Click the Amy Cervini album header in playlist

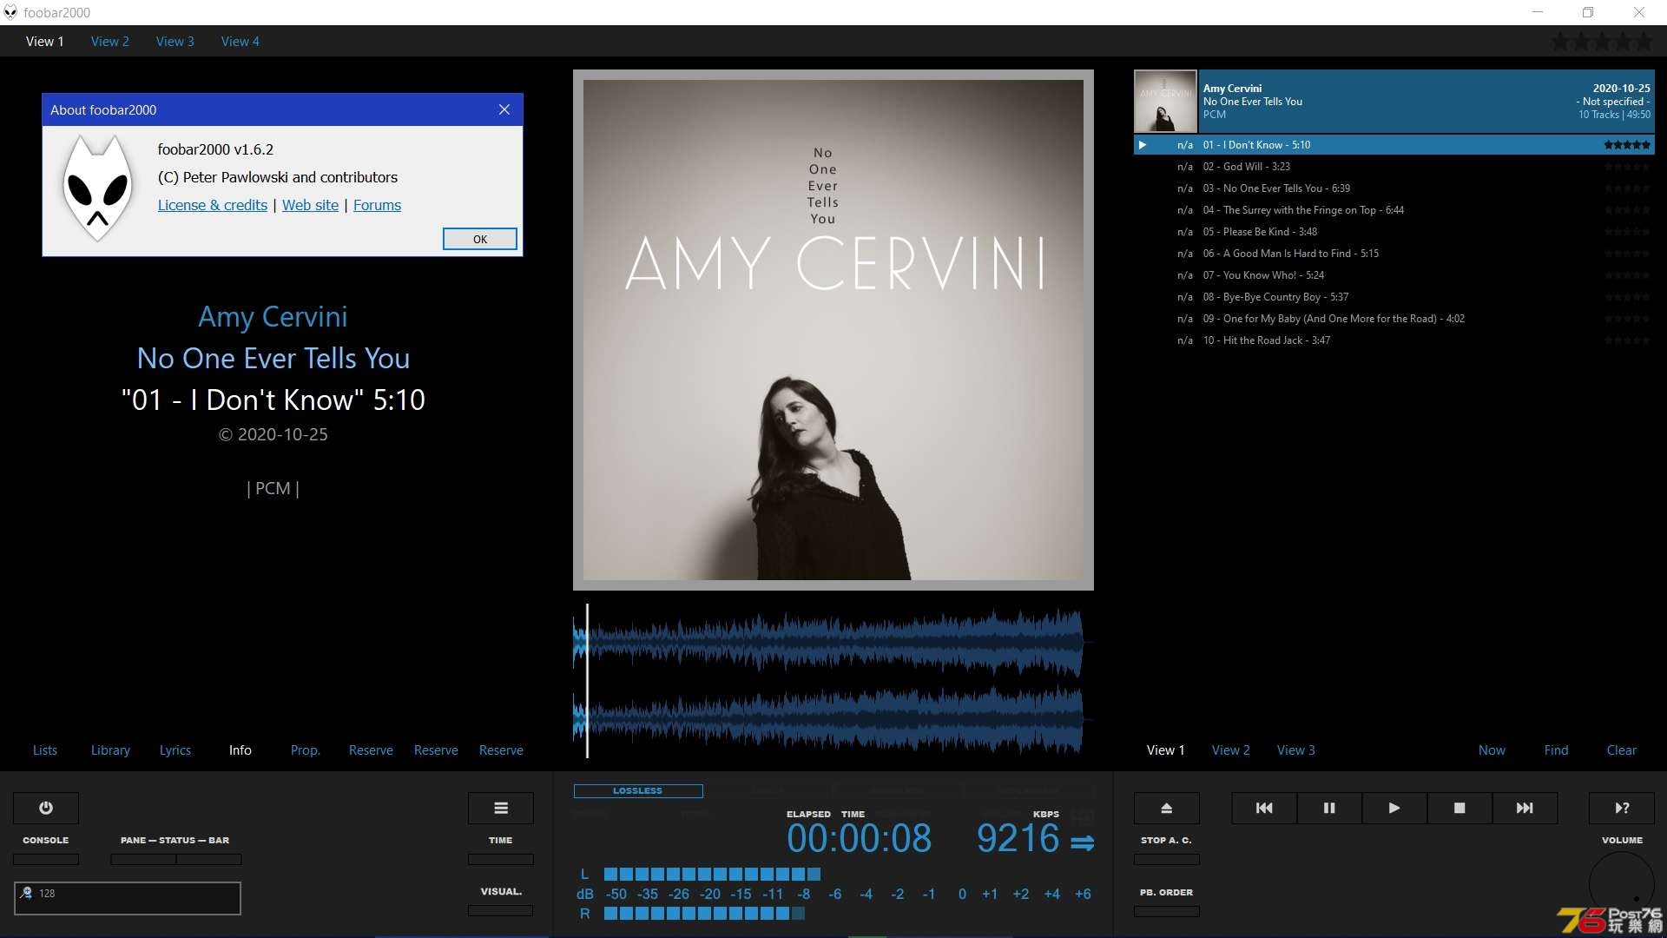tap(1427, 101)
